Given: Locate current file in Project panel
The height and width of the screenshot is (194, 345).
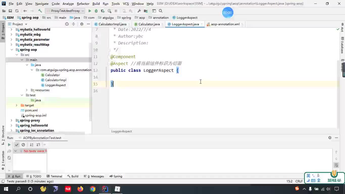Looking at the screenshot, I should tap(67, 24).
